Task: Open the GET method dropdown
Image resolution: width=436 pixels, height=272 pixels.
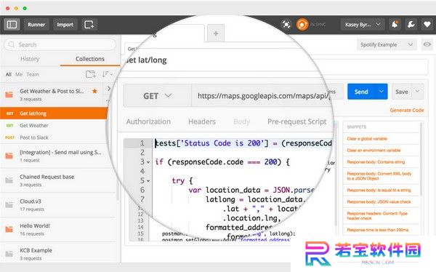Action: (158, 96)
